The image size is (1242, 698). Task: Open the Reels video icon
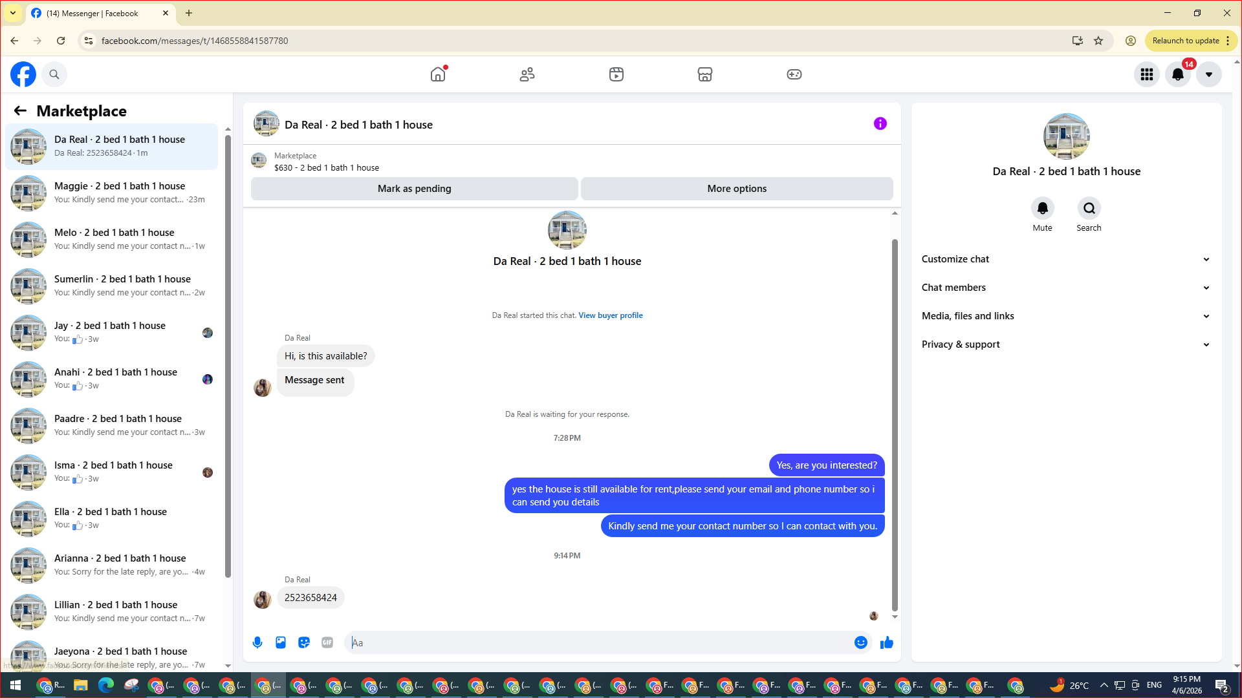pyautogui.click(x=616, y=74)
